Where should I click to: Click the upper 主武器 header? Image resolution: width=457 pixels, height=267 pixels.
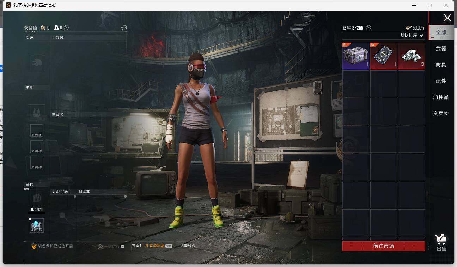[x=57, y=38]
